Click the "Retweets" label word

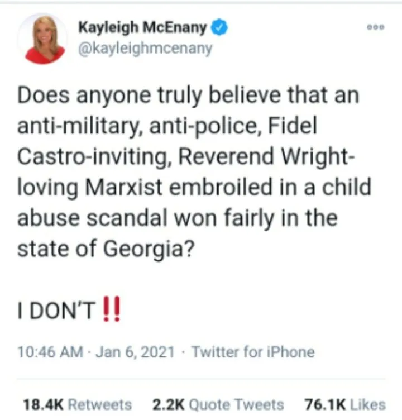[100, 404]
